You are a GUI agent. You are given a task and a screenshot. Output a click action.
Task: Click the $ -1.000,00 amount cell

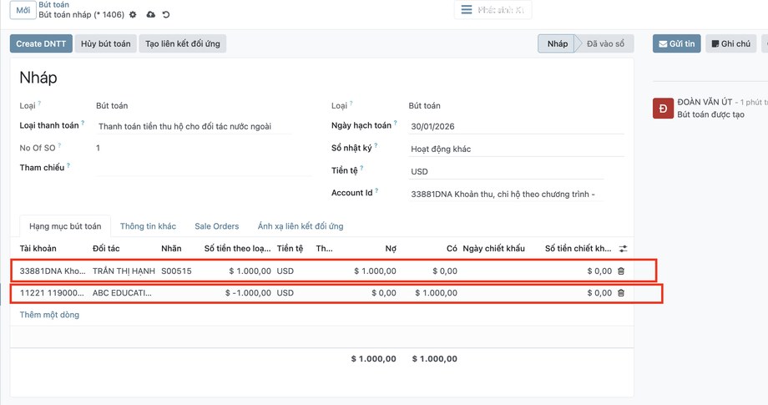click(x=248, y=293)
